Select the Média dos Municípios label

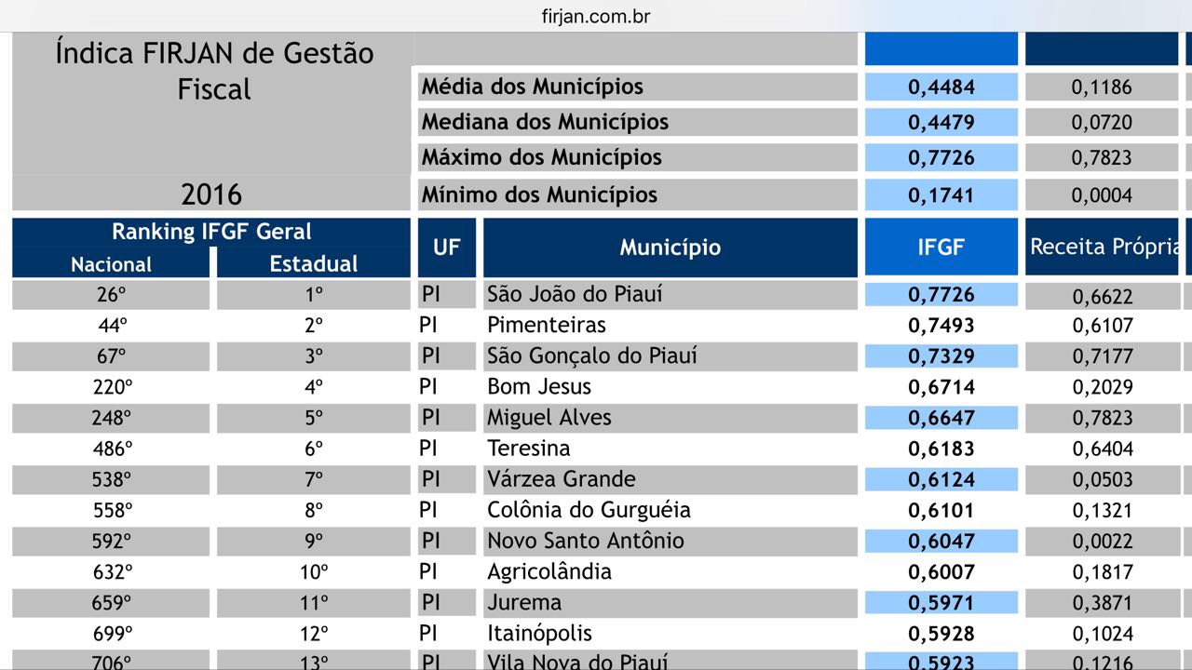[533, 87]
